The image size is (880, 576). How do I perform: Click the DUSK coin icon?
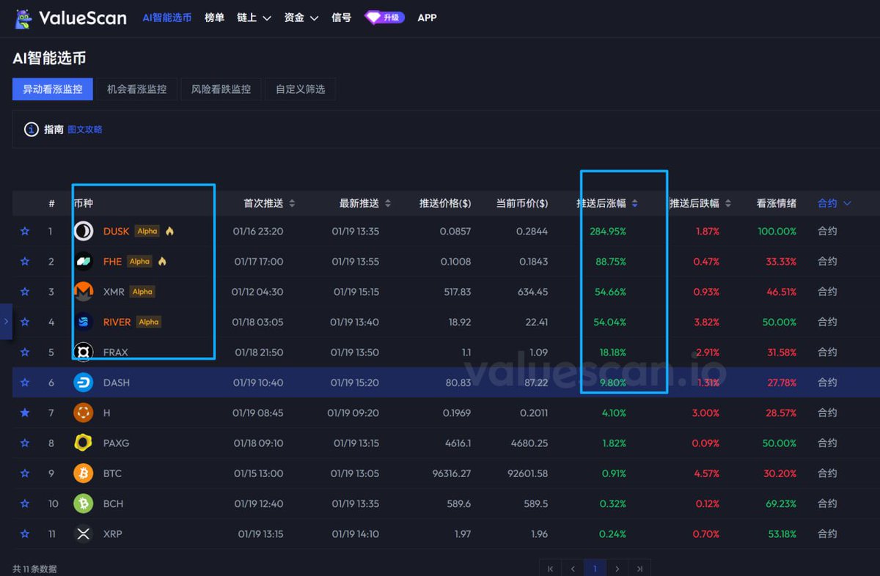(84, 231)
